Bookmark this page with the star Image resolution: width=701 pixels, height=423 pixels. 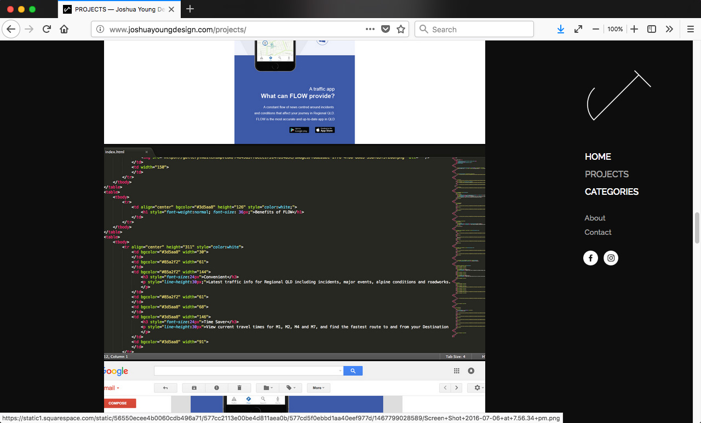tap(401, 29)
